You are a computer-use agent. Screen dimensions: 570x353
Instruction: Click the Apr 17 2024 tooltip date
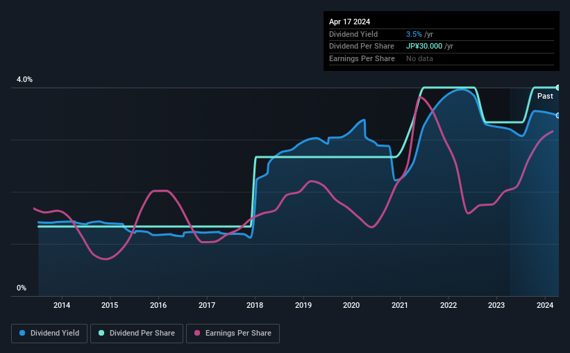(349, 22)
